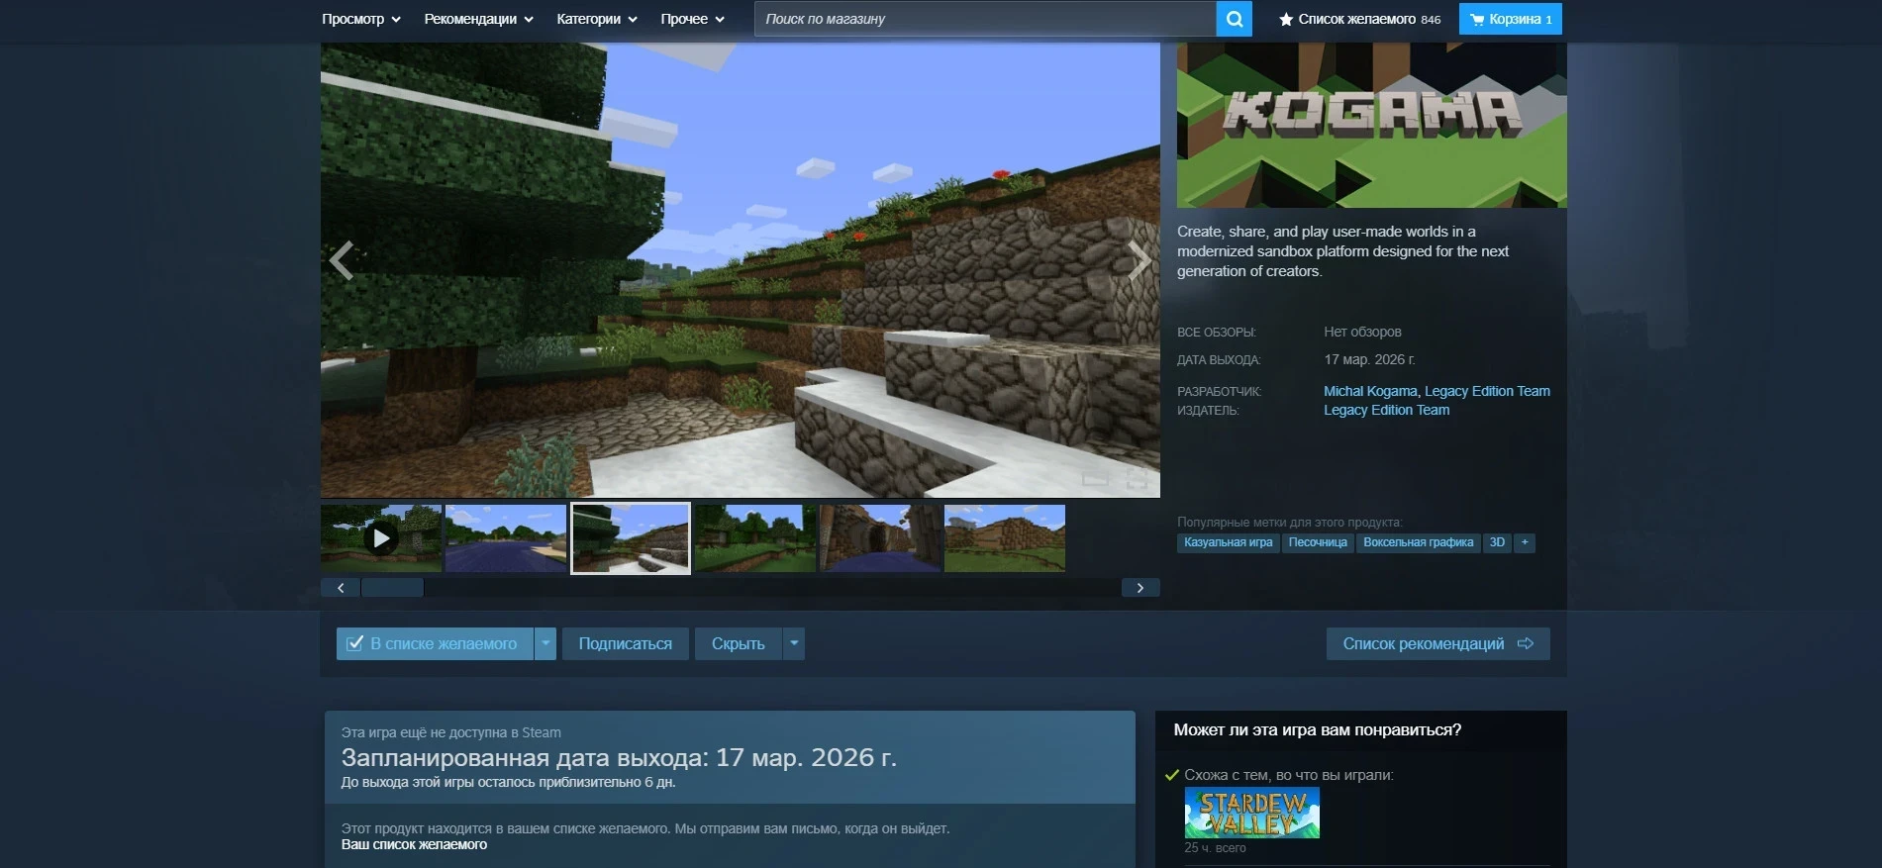Screen dimensions: 1882x868
Task: Click the search magnifier icon
Action: coord(1234,19)
